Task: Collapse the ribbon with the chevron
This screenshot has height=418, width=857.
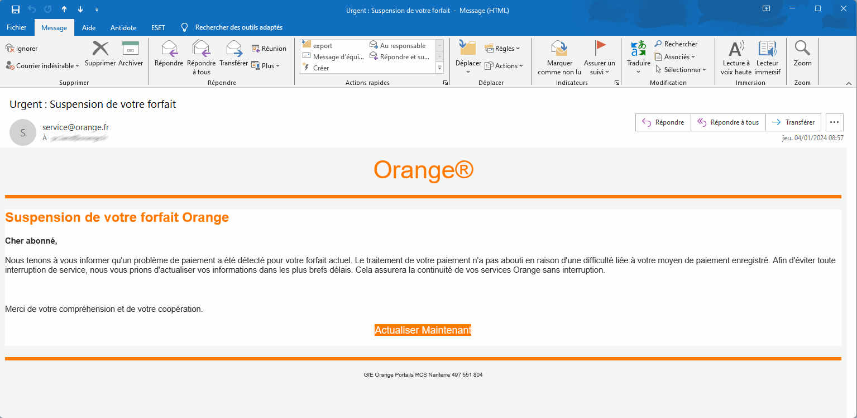Action: tap(849, 83)
